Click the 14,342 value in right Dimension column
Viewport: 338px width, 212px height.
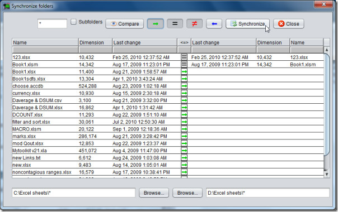[x=264, y=64]
